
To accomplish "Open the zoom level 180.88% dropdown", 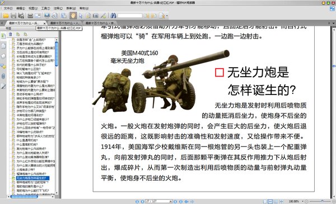I will (x=302, y=201).
